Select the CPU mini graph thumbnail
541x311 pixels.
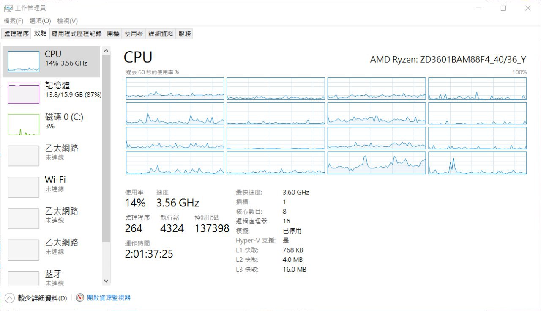[x=24, y=62]
